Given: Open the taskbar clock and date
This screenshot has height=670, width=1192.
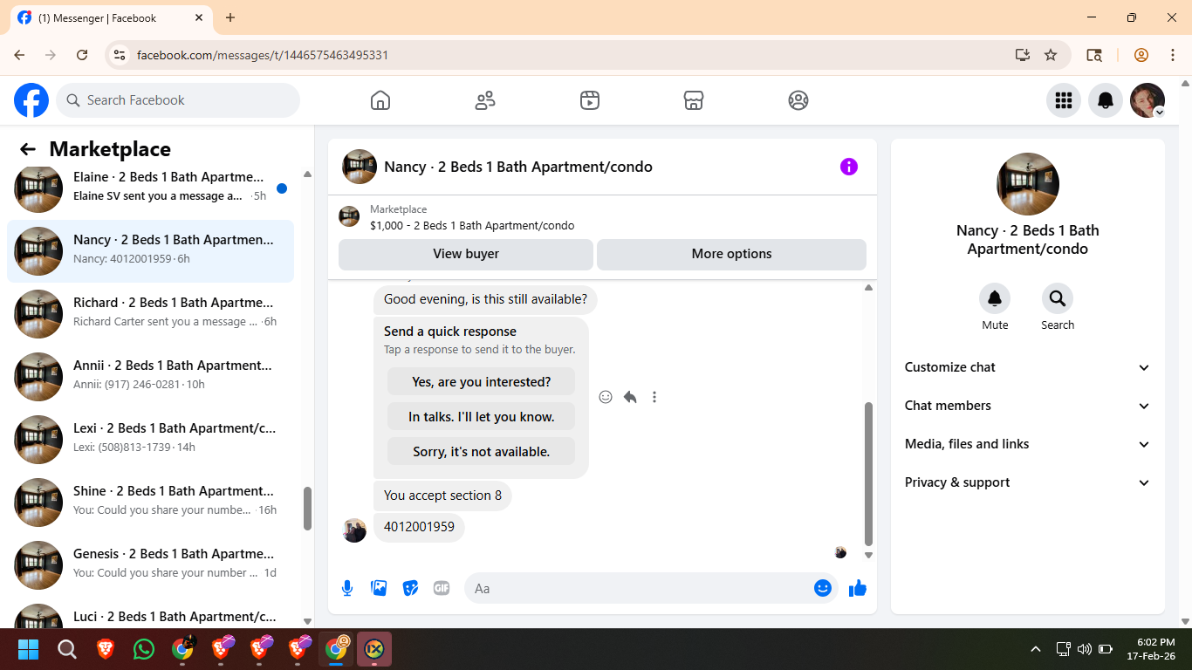Looking at the screenshot, I should 1150,649.
